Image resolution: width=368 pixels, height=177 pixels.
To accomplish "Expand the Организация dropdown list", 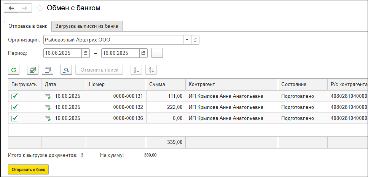I will click(187, 40).
